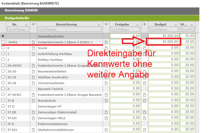Select the radio button for row 2H.32
Screen dimensions: 224x133
(3, 77)
